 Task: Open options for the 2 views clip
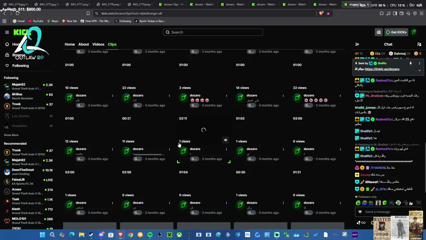[x=226, y=96]
